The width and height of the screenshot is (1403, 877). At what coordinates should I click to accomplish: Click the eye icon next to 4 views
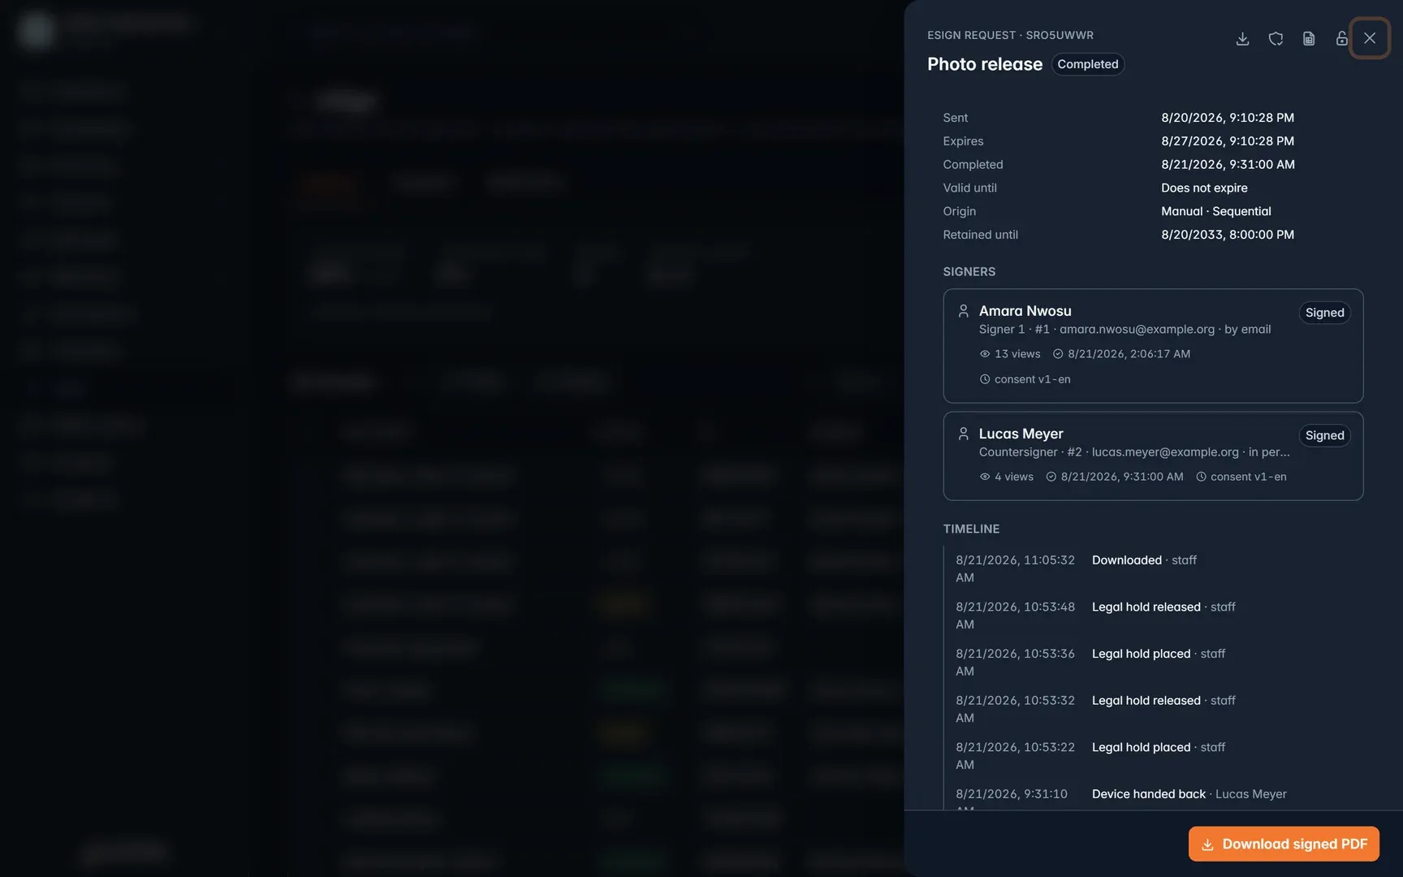(985, 477)
